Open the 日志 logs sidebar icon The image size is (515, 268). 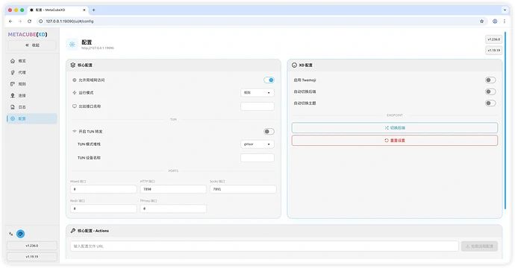[x=13, y=106]
